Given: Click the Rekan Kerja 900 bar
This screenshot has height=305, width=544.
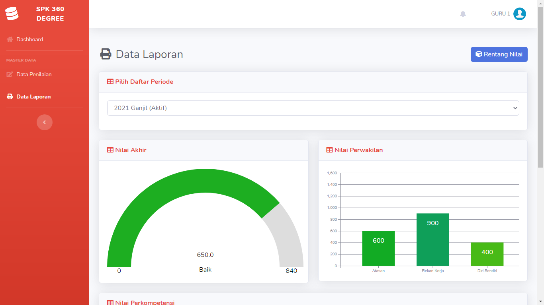Looking at the screenshot, I should 433,239.
